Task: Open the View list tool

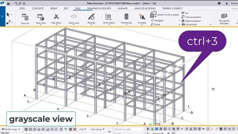Action: pyautogui.click(x=25, y=19)
